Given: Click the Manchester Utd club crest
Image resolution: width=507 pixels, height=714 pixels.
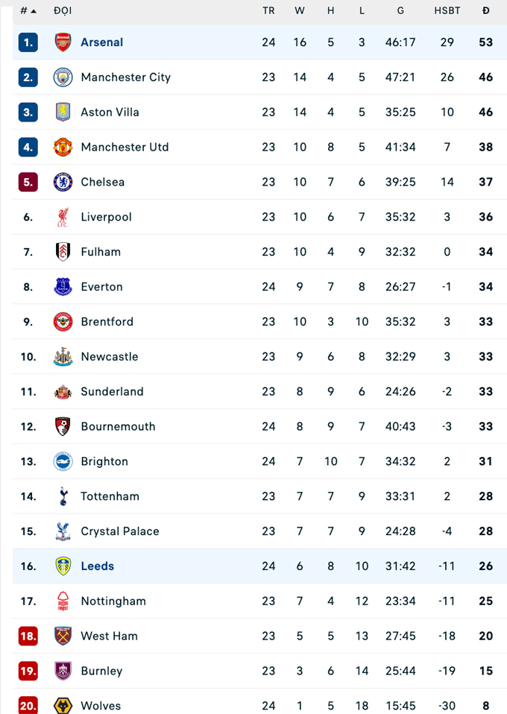Looking at the screenshot, I should tap(63, 148).
